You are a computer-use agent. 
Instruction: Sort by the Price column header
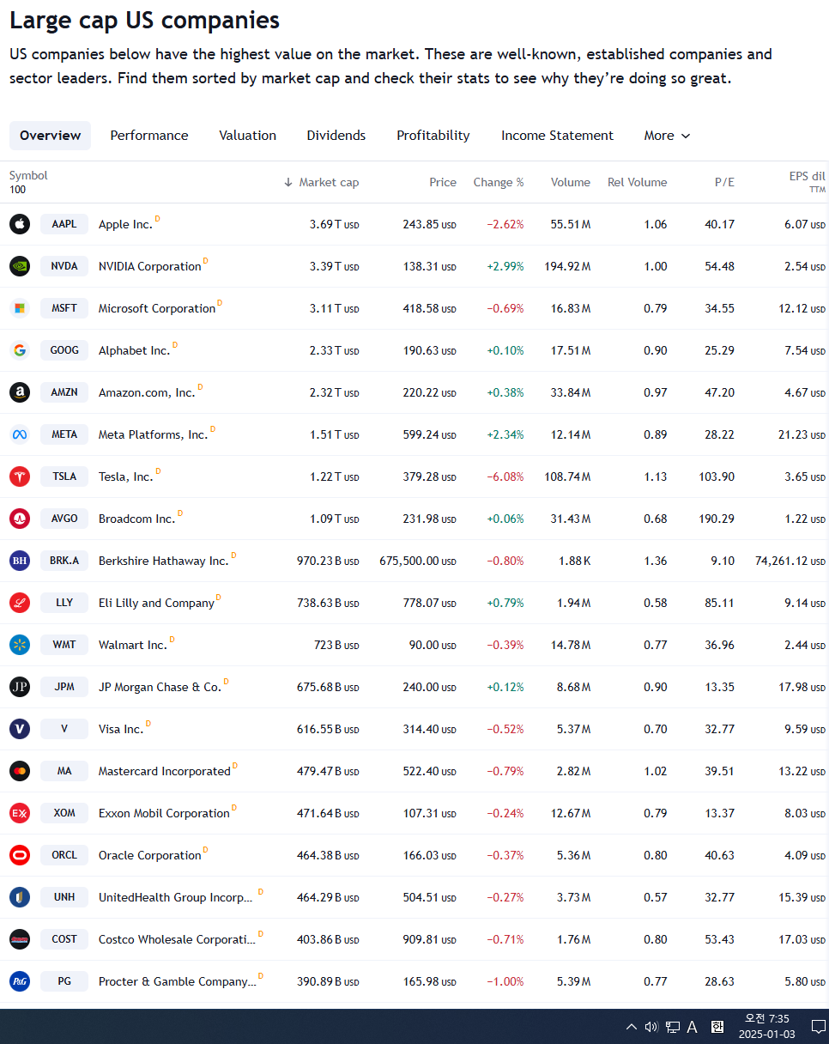coord(443,182)
